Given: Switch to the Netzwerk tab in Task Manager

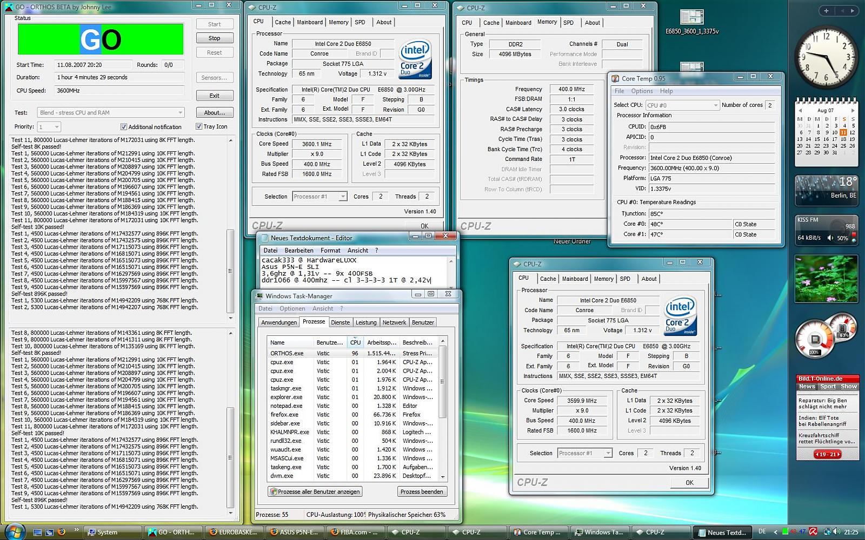Looking at the screenshot, I should point(394,322).
